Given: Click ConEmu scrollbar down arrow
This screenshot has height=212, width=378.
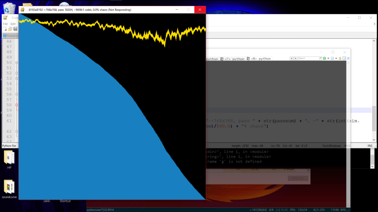Looking at the screenshot, I should pos(348,205).
